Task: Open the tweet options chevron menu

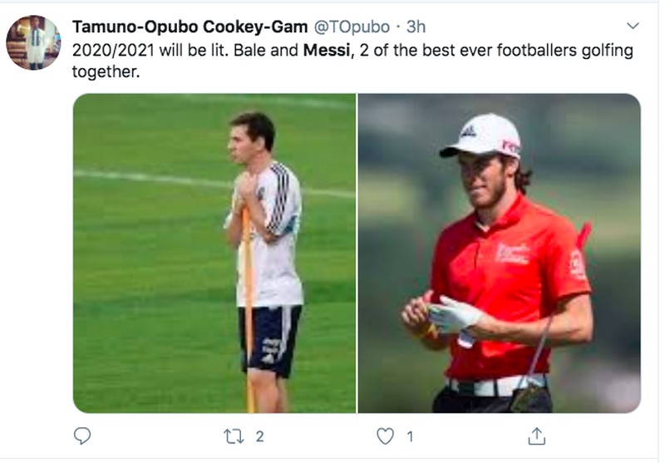Action: (x=633, y=27)
